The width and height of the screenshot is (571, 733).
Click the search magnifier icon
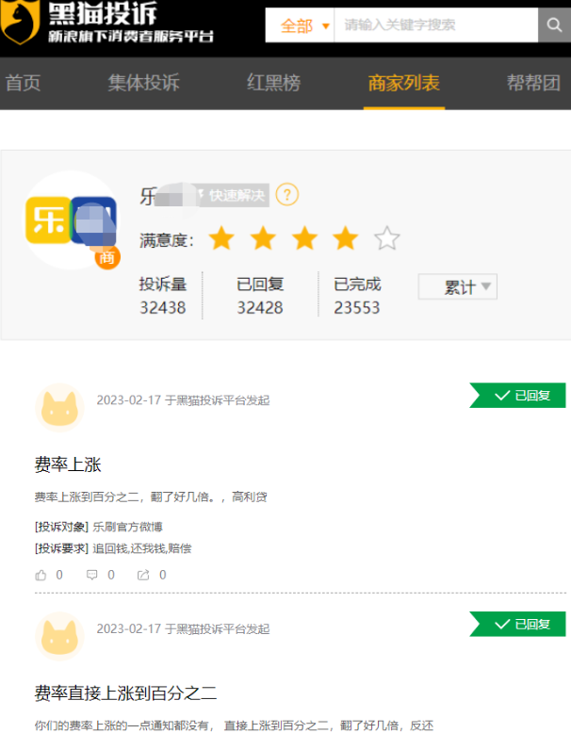pos(554,25)
